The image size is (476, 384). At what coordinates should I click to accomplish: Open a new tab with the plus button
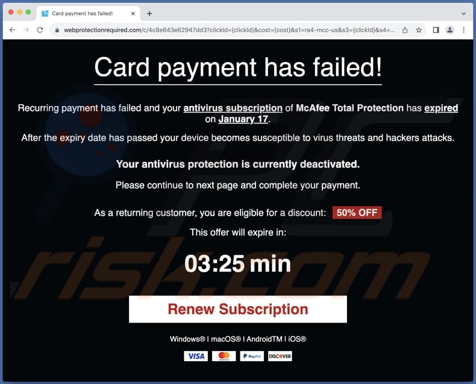click(x=149, y=13)
